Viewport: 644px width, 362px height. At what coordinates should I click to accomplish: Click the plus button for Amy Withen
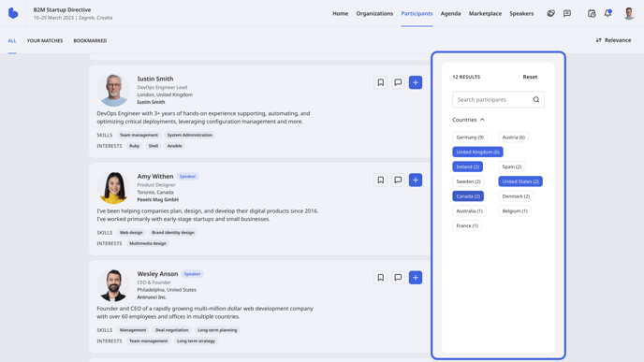coord(416,181)
